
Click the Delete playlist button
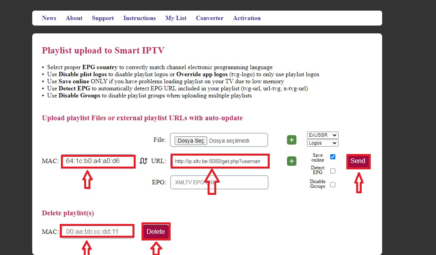coord(156,231)
